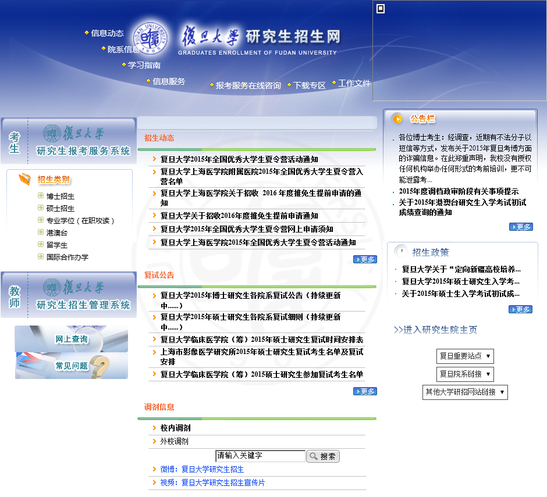
Task: Open 2015年度调档政审阶段有关事项提示
Action: [x=459, y=191]
